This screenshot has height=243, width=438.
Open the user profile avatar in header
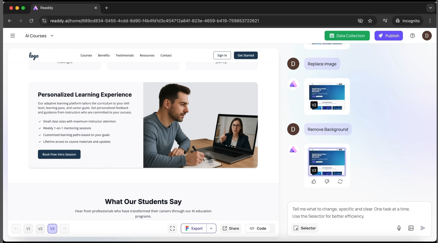427,35
